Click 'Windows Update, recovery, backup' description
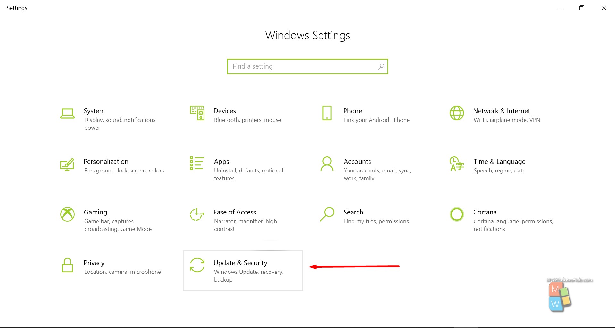The image size is (615, 328). (249, 276)
